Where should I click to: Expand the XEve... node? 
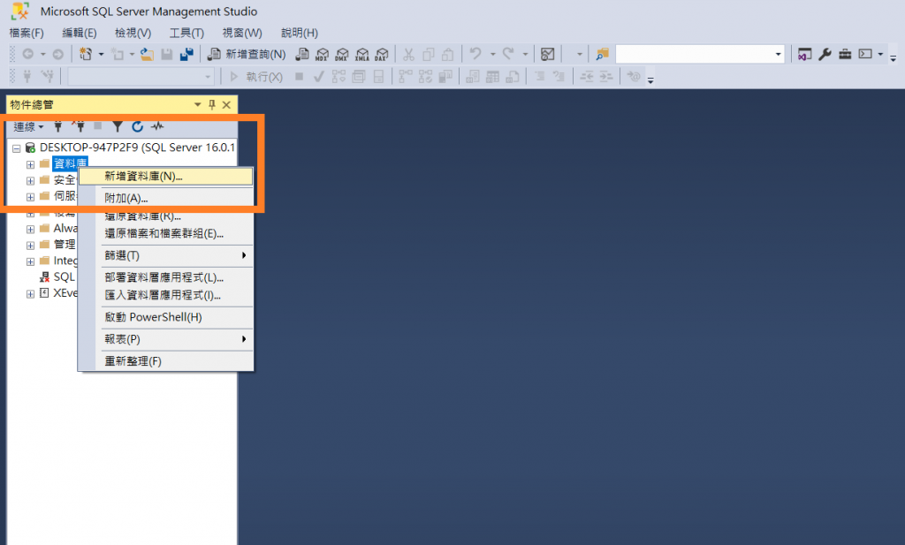pos(31,293)
